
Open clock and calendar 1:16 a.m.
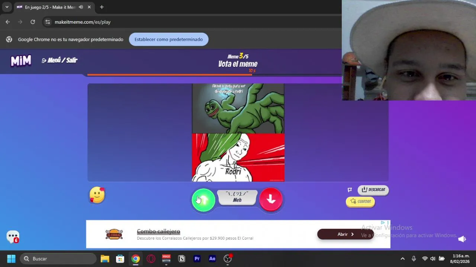coord(461,258)
